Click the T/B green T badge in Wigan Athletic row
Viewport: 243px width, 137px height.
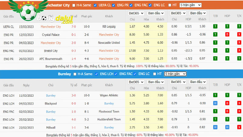pyautogui.click(x=215, y=95)
